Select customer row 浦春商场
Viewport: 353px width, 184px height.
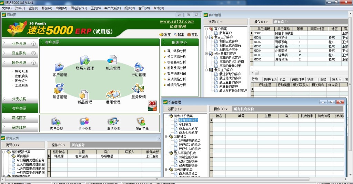pyautogui.click(x=299, y=59)
